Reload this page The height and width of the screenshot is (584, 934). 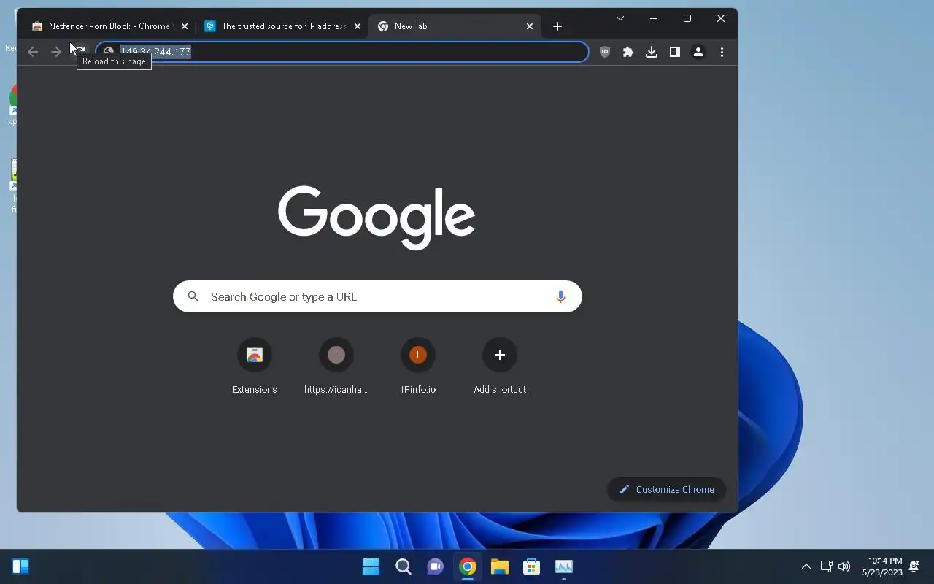80,52
